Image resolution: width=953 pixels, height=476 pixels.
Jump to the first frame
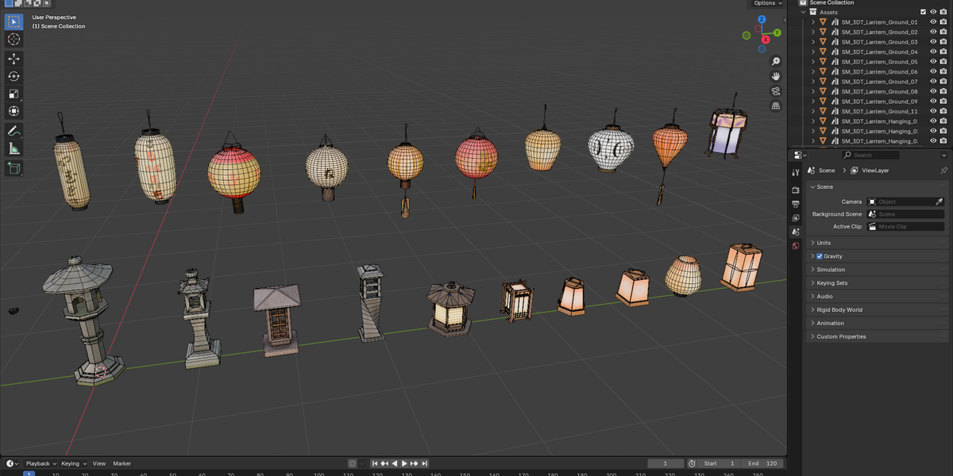(375, 463)
